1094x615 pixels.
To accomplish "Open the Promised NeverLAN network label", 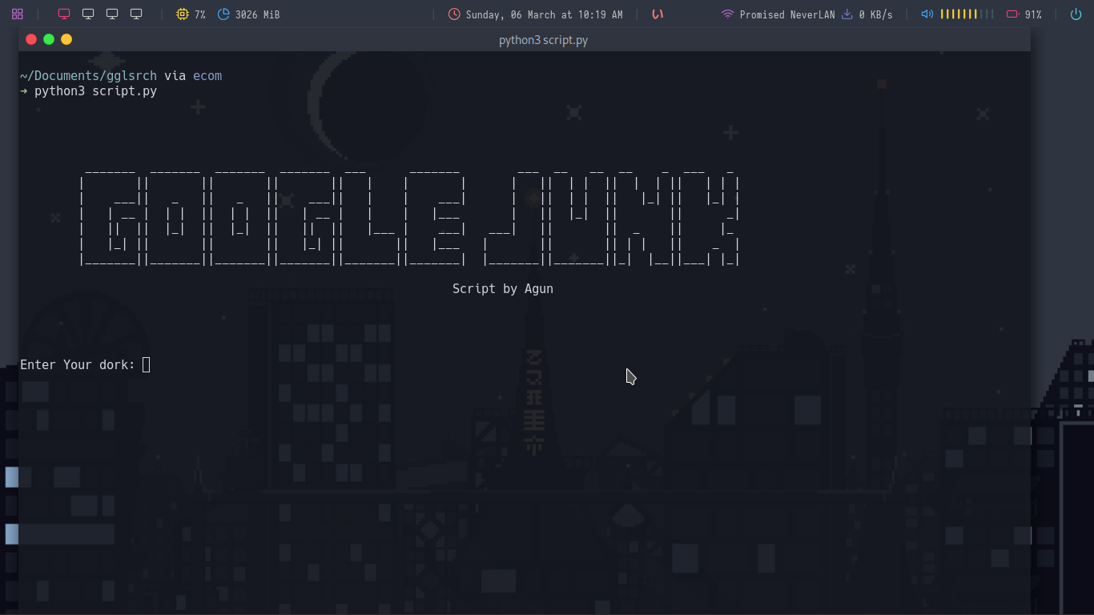I will 786,14.
